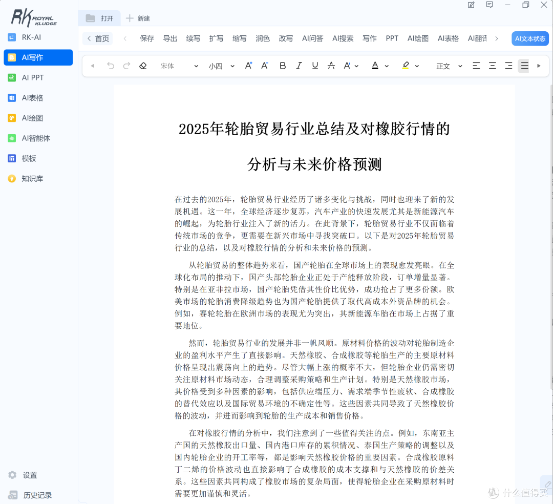Click the 打开 folder tab

(x=99, y=18)
